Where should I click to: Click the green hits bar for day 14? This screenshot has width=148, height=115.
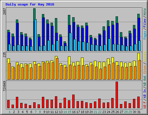tap(64, 42)
